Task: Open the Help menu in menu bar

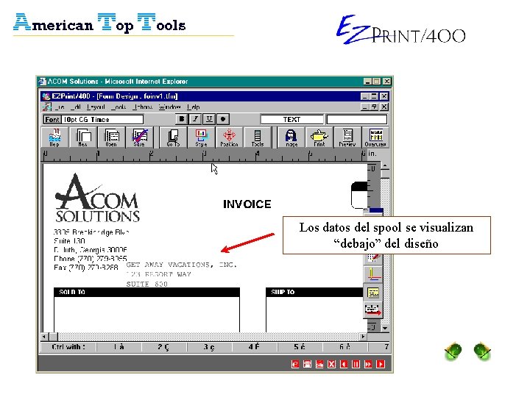Action: 194,107
